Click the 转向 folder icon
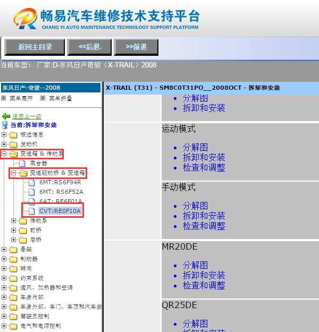Screen dimensions: 319x332 [x=13, y=269]
